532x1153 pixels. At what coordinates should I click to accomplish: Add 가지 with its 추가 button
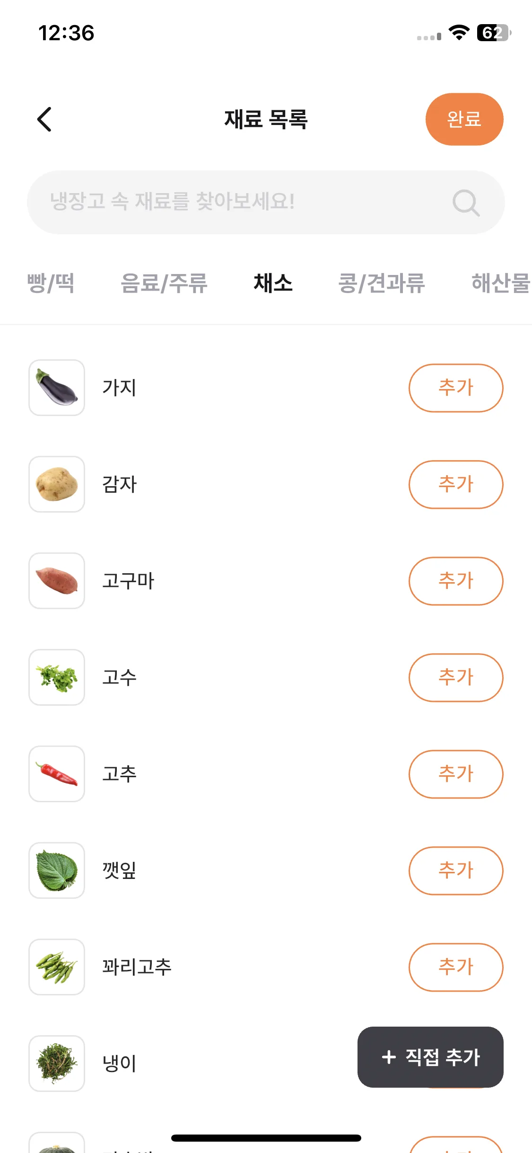[x=456, y=388]
